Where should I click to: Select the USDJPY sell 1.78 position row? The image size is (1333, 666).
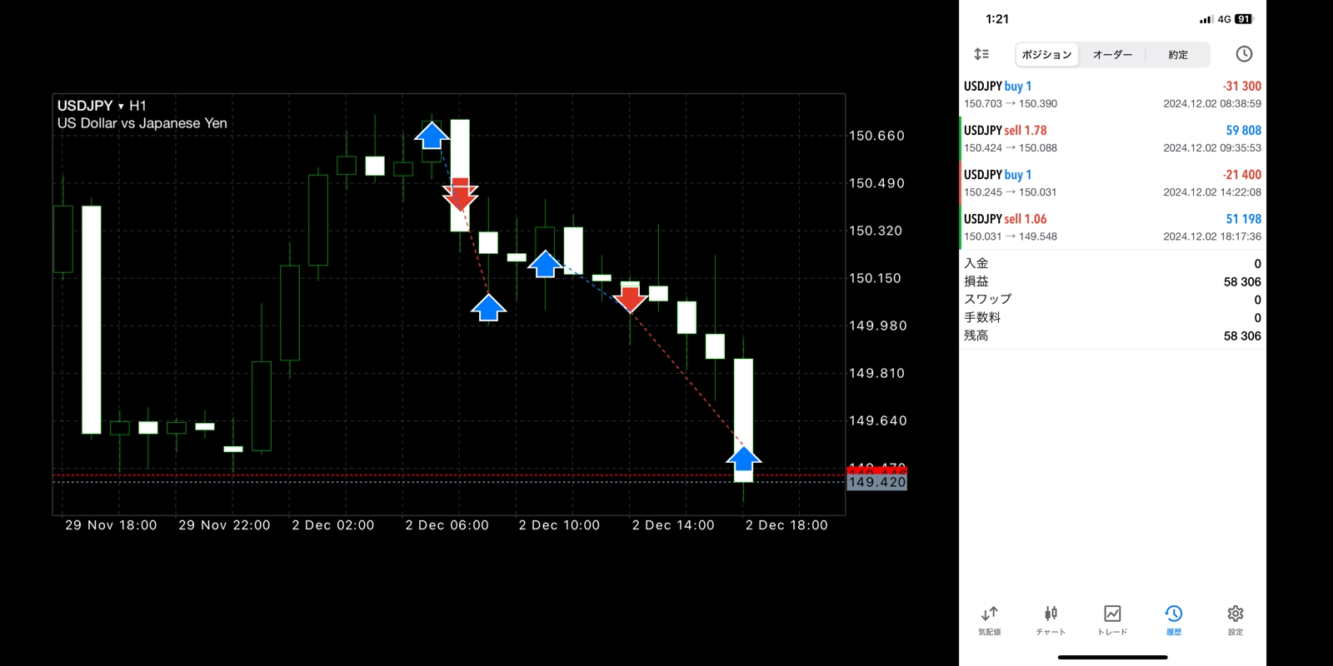click(1112, 139)
